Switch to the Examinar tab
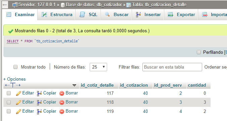Viewport: 227px width, 121px height. click(x=20, y=14)
